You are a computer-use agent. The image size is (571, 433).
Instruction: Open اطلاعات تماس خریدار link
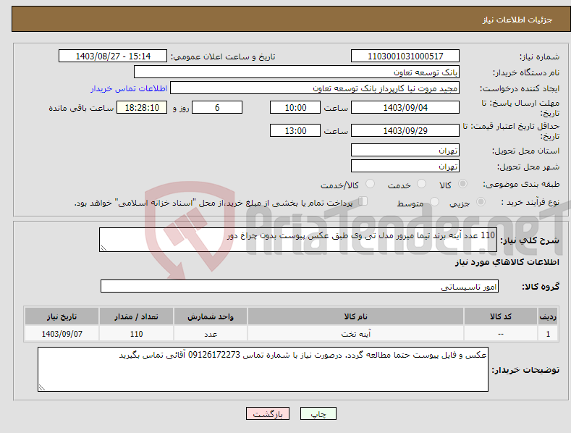point(129,88)
